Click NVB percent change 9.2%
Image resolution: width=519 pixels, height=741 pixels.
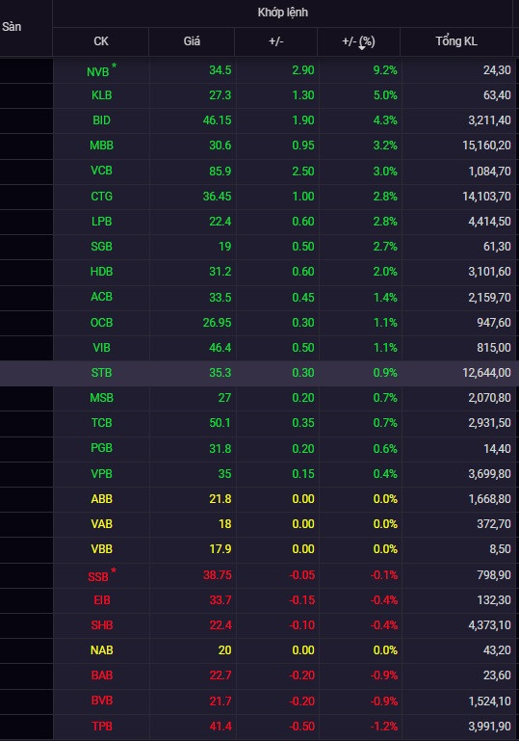(x=385, y=70)
